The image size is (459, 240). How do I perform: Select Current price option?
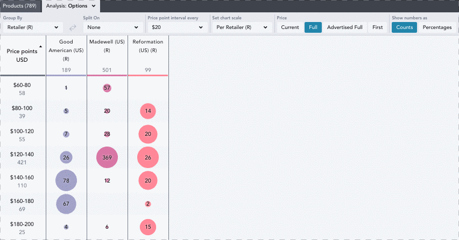click(290, 27)
